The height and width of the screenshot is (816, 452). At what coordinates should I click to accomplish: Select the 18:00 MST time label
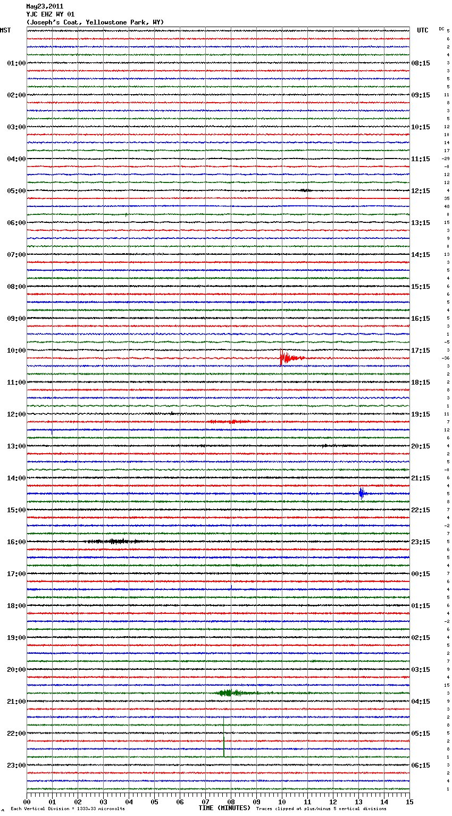pos(16,606)
